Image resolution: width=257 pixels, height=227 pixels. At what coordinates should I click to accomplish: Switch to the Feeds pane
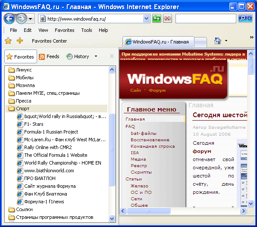tap(49, 56)
